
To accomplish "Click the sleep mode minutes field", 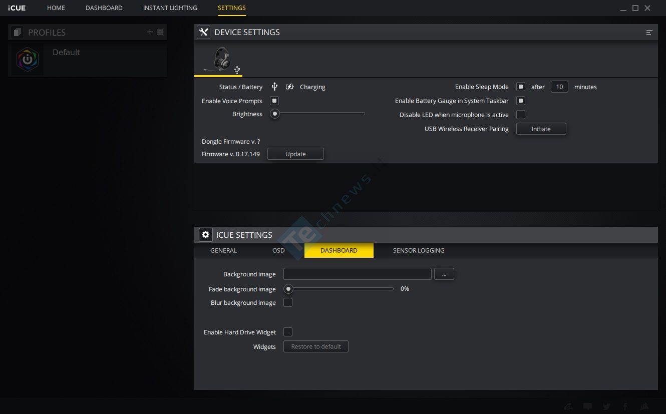I will point(559,87).
